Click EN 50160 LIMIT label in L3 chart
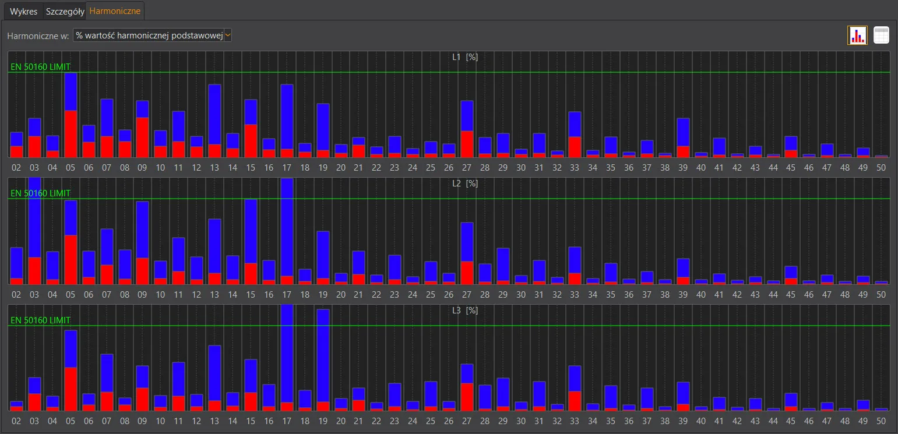This screenshot has width=898, height=434. (x=41, y=320)
